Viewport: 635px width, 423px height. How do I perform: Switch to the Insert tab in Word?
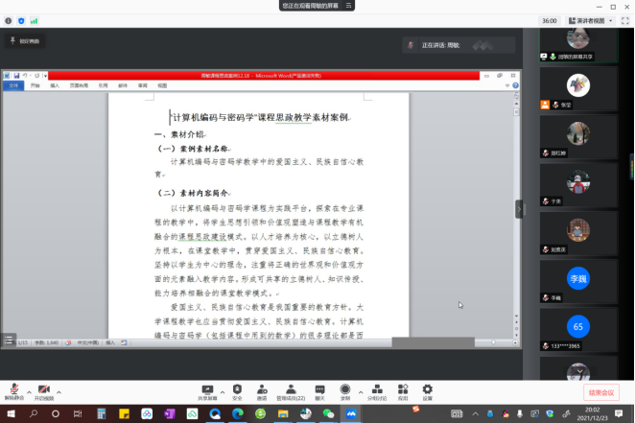point(55,85)
